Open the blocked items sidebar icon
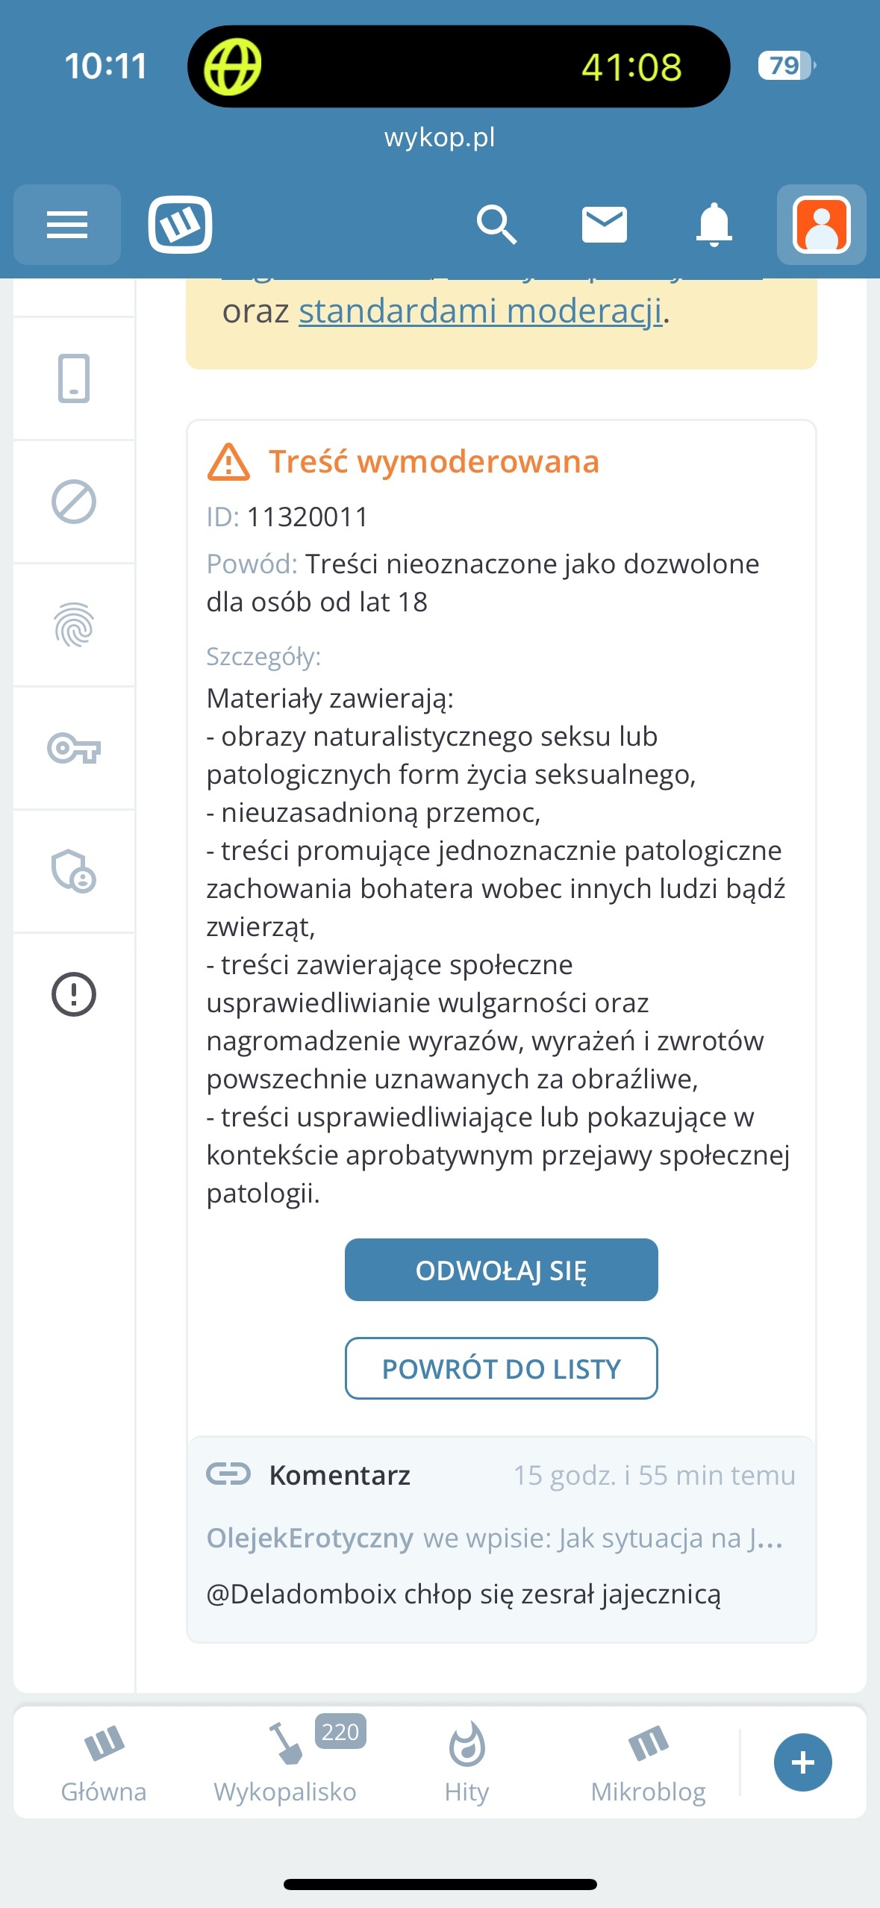This screenshot has height=1908, width=880. point(74,502)
